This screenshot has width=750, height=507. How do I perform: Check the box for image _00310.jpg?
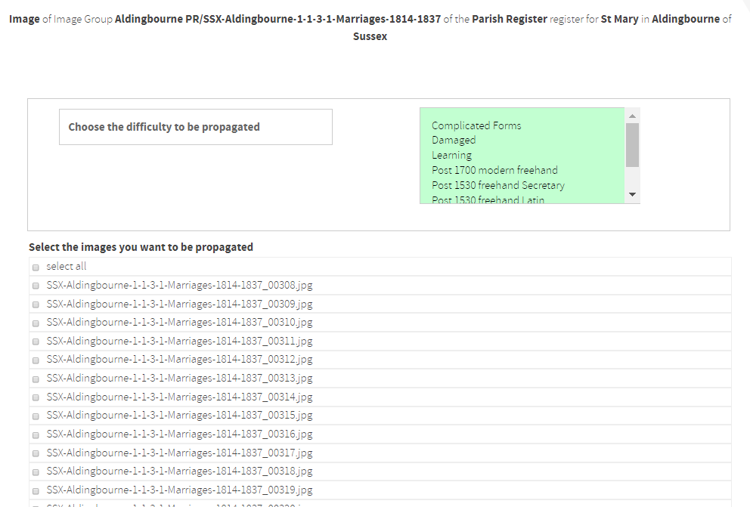click(x=36, y=323)
